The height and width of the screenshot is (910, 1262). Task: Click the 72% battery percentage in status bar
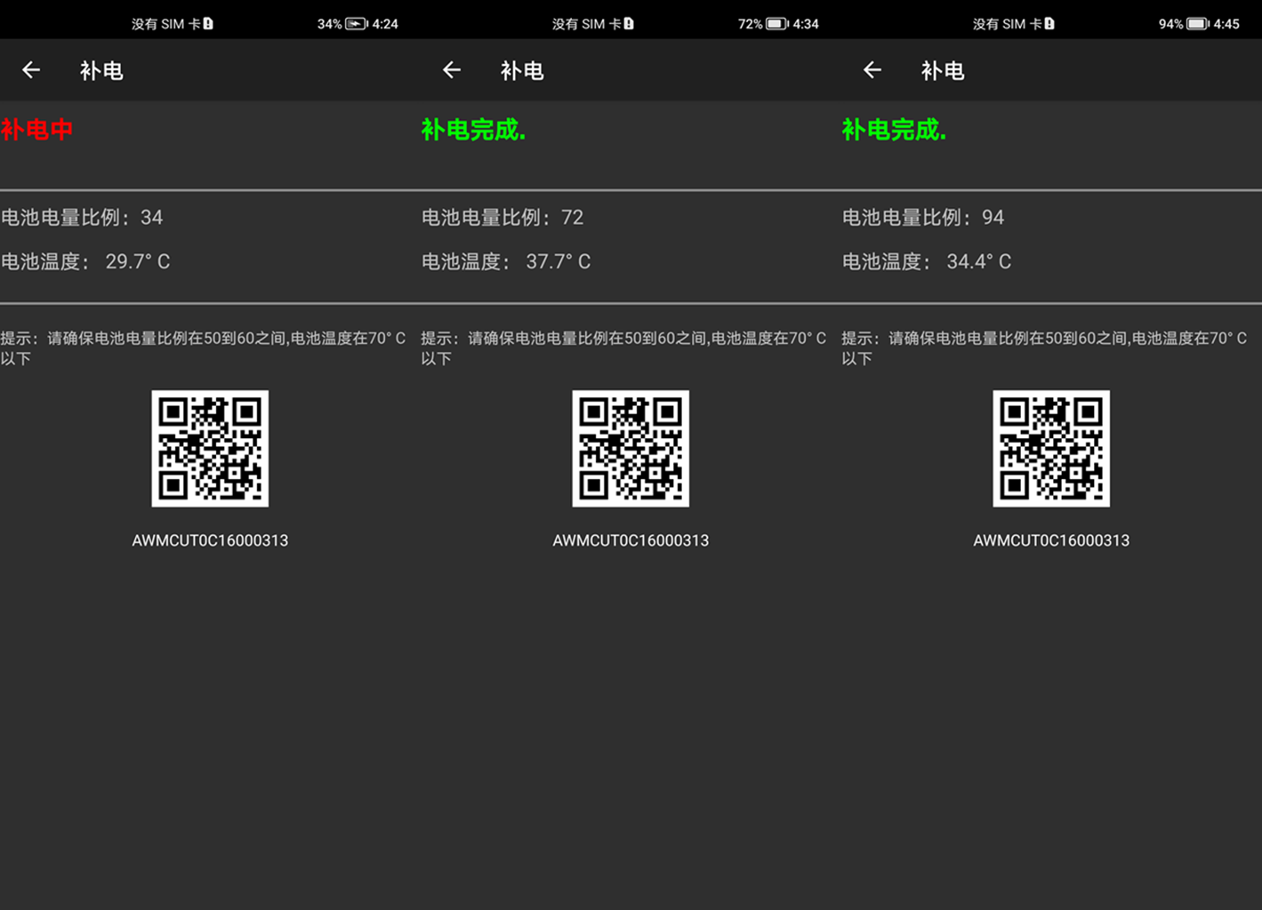point(751,24)
